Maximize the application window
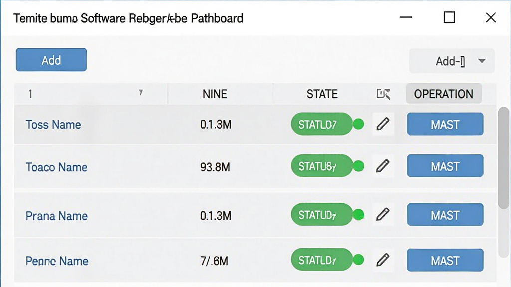 (x=449, y=17)
